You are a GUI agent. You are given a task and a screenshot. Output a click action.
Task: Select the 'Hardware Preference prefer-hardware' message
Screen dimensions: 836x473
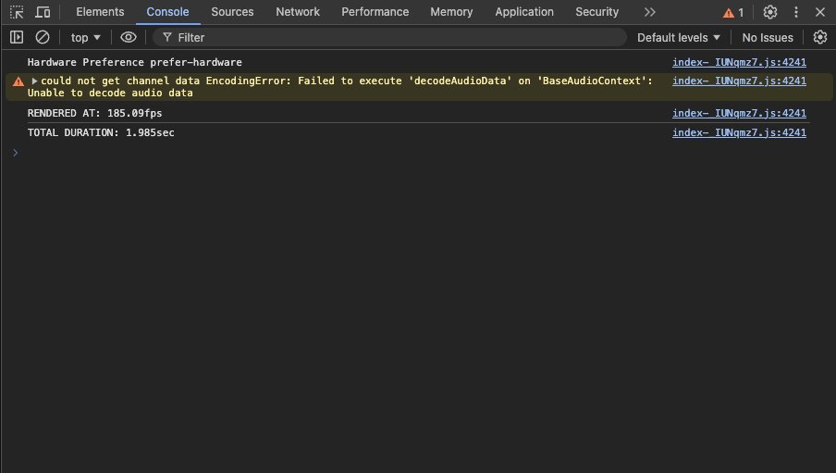tap(134, 62)
